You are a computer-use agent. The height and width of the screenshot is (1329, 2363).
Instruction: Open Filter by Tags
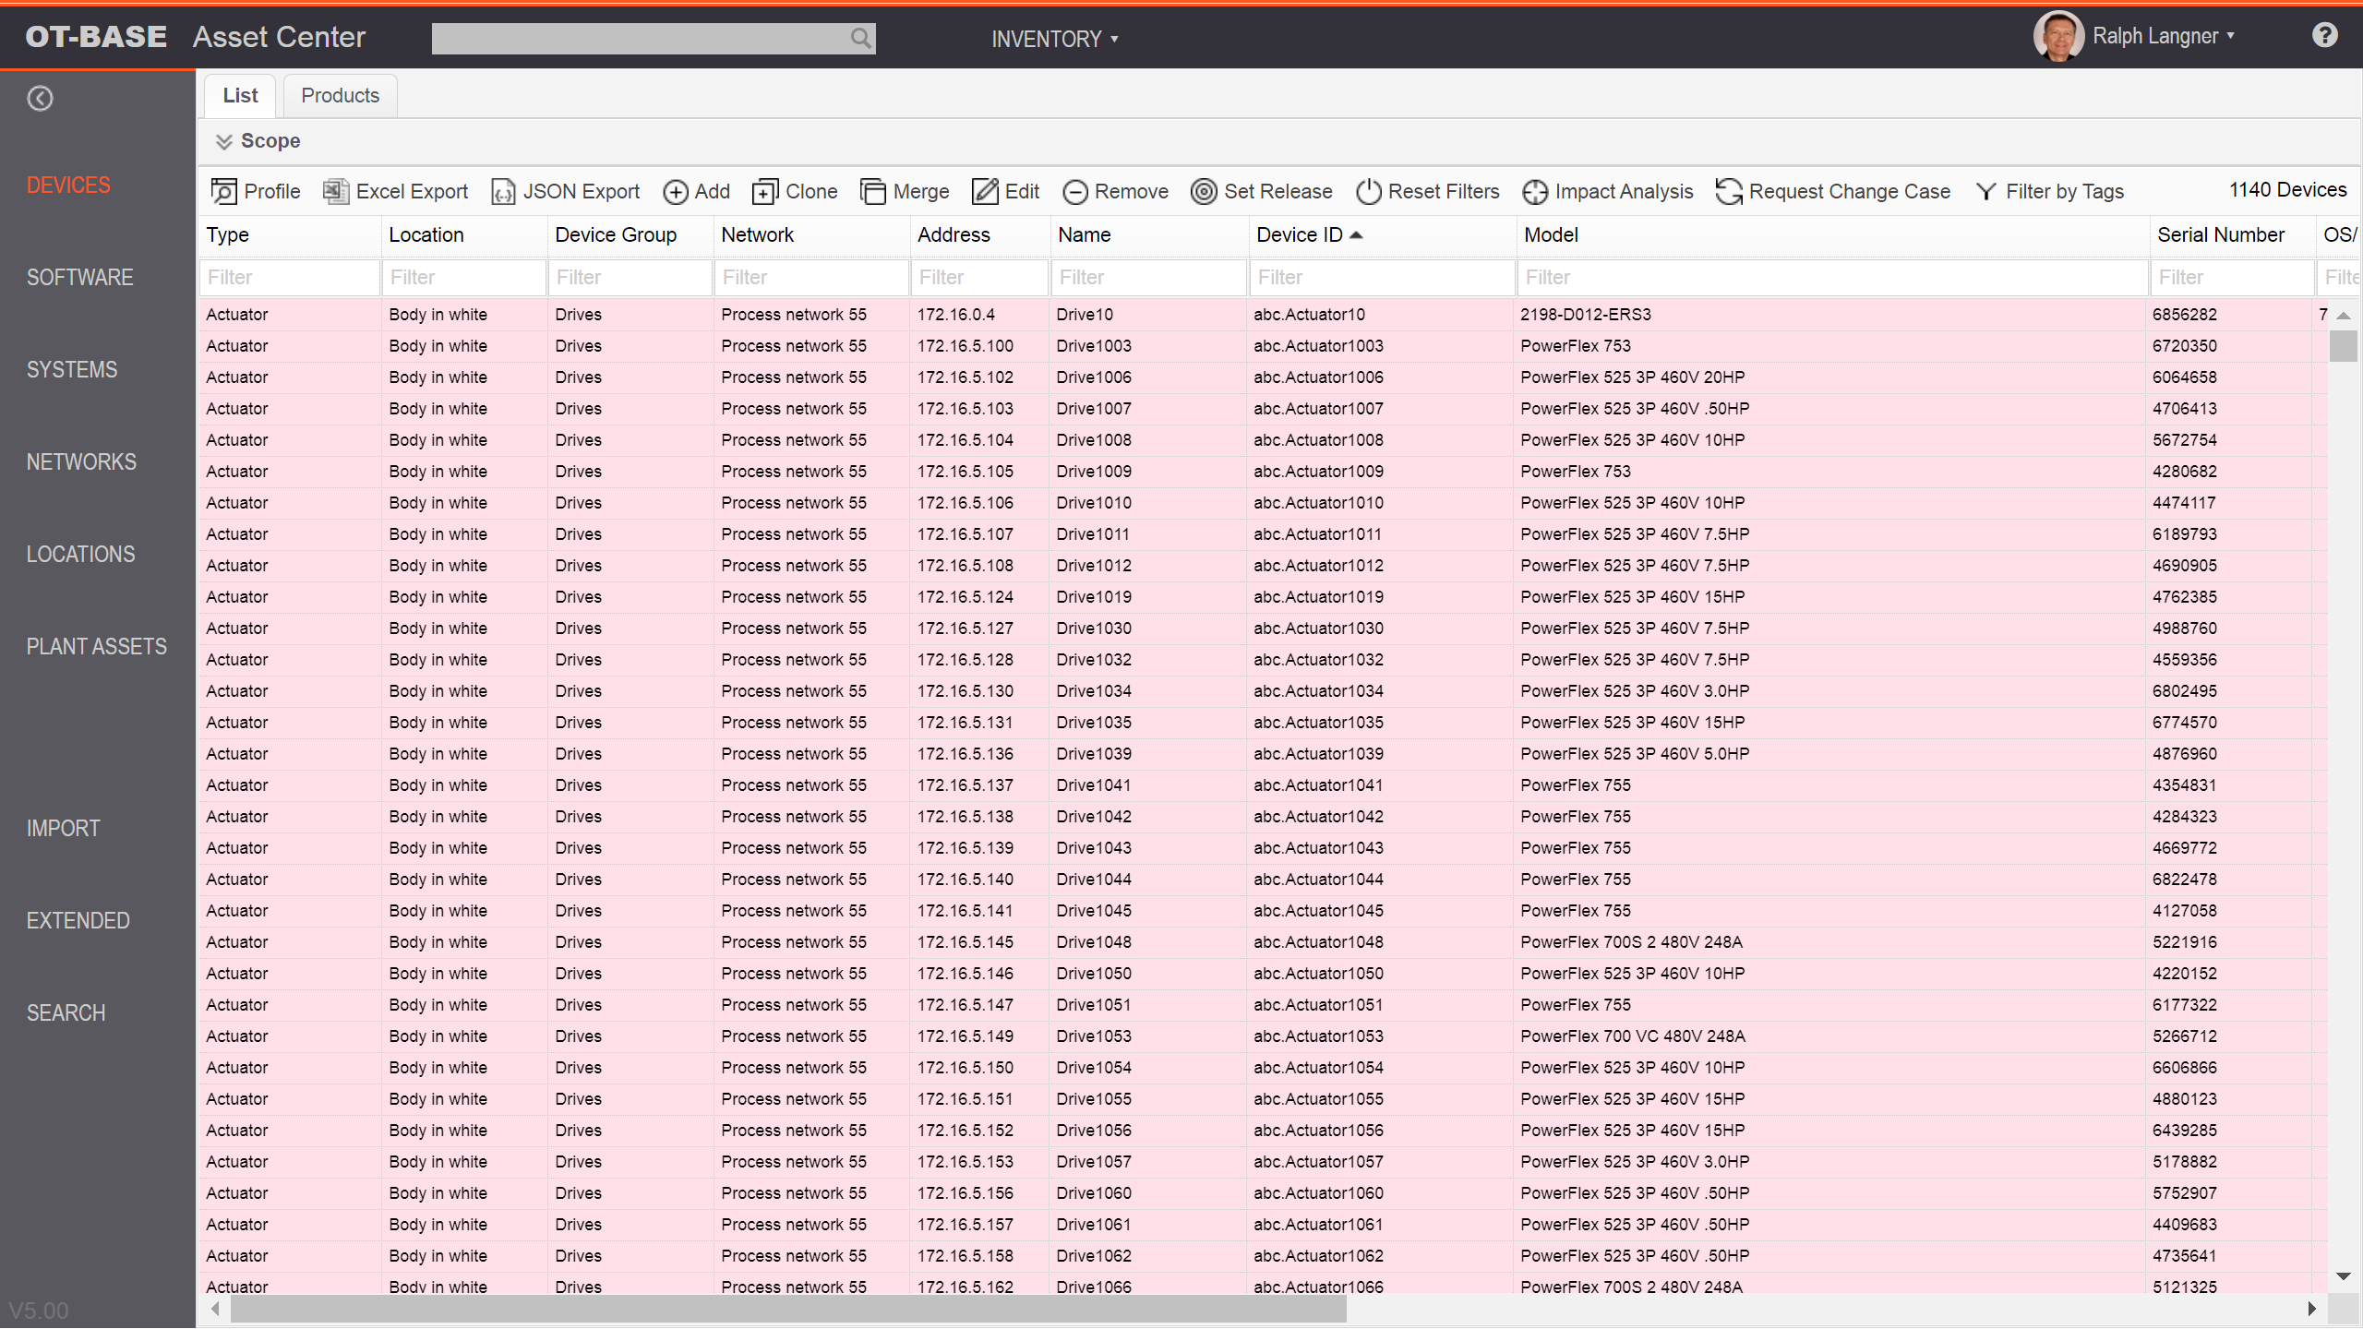[x=2049, y=191]
